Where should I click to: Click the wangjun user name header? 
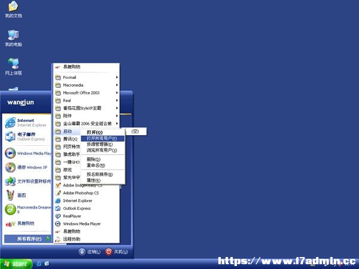tap(20, 102)
